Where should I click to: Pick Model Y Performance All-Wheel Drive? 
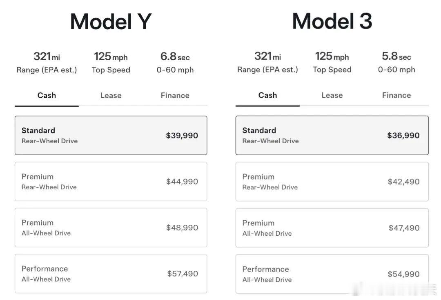pyautogui.click(x=111, y=274)
